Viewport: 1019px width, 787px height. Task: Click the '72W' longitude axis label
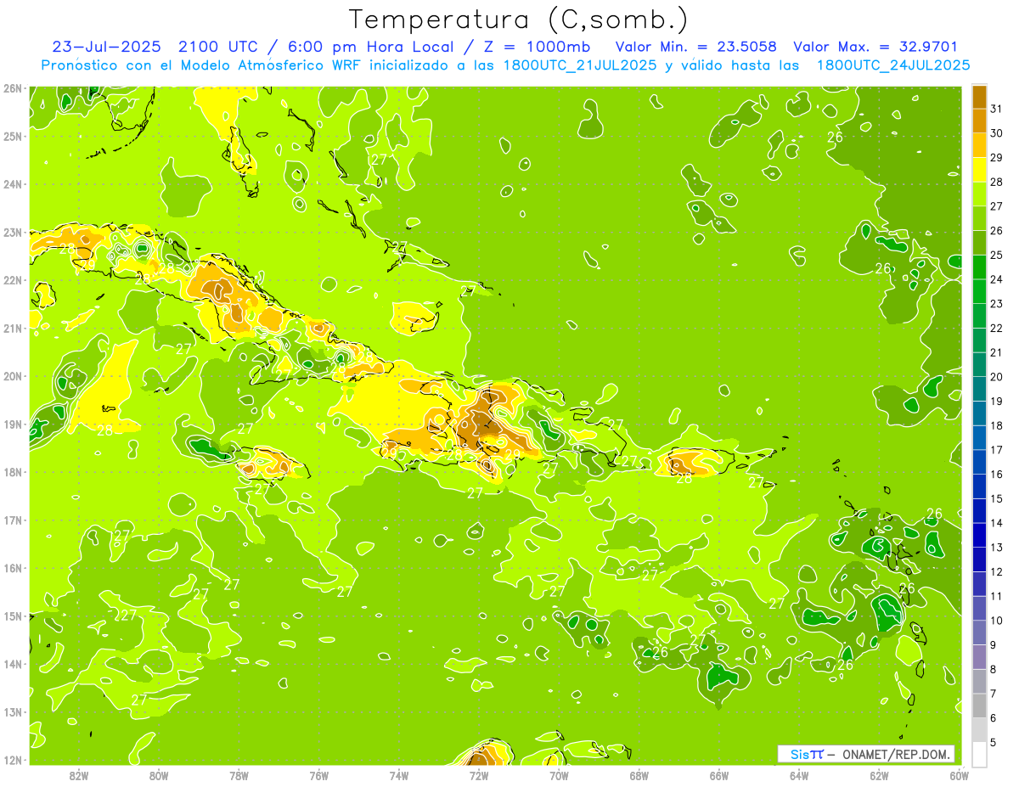(x=479, y=775)
